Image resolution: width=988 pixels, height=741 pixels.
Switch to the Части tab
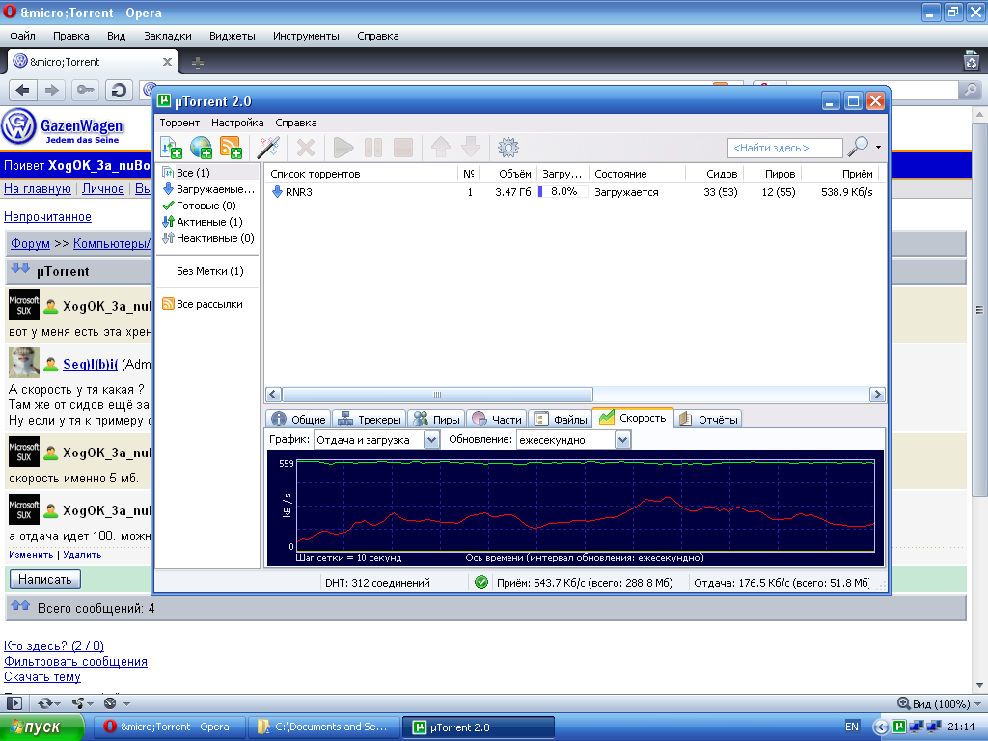[x=497, y=419]
